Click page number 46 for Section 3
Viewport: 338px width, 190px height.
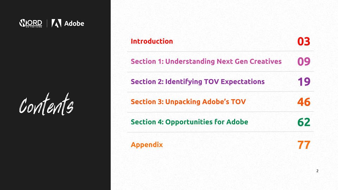pos(304,102)
